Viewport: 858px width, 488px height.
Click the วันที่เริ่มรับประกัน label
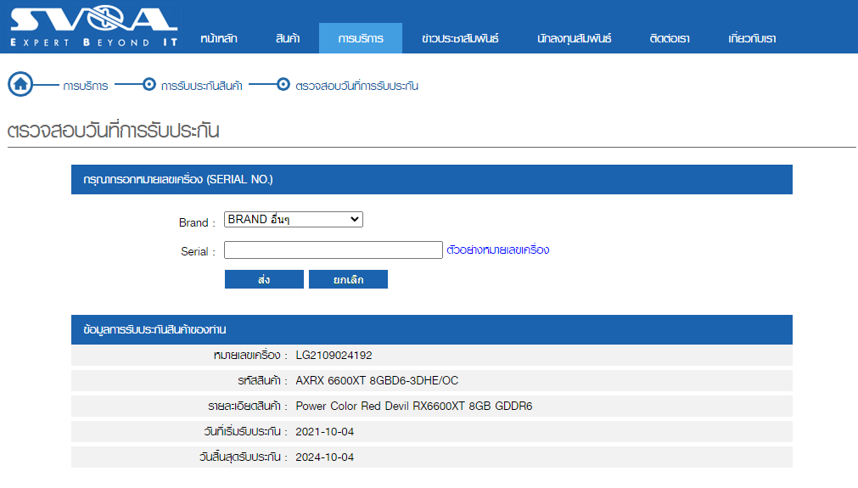pyautogui.click(x=245, y=432)
